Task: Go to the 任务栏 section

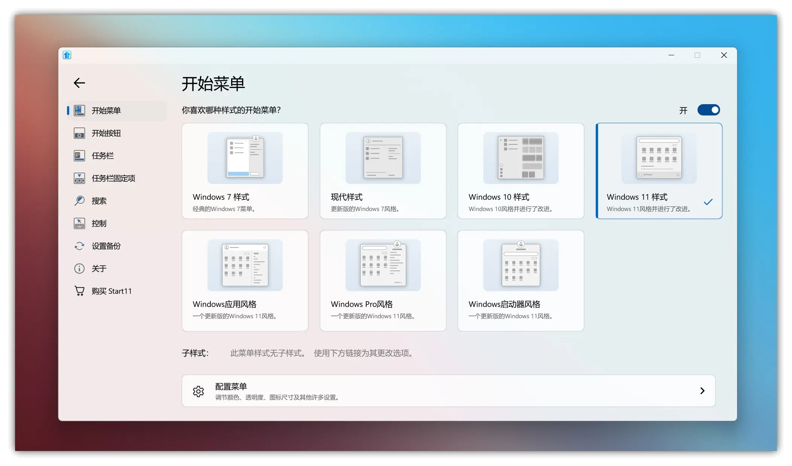Action: (x=117, y=156)
